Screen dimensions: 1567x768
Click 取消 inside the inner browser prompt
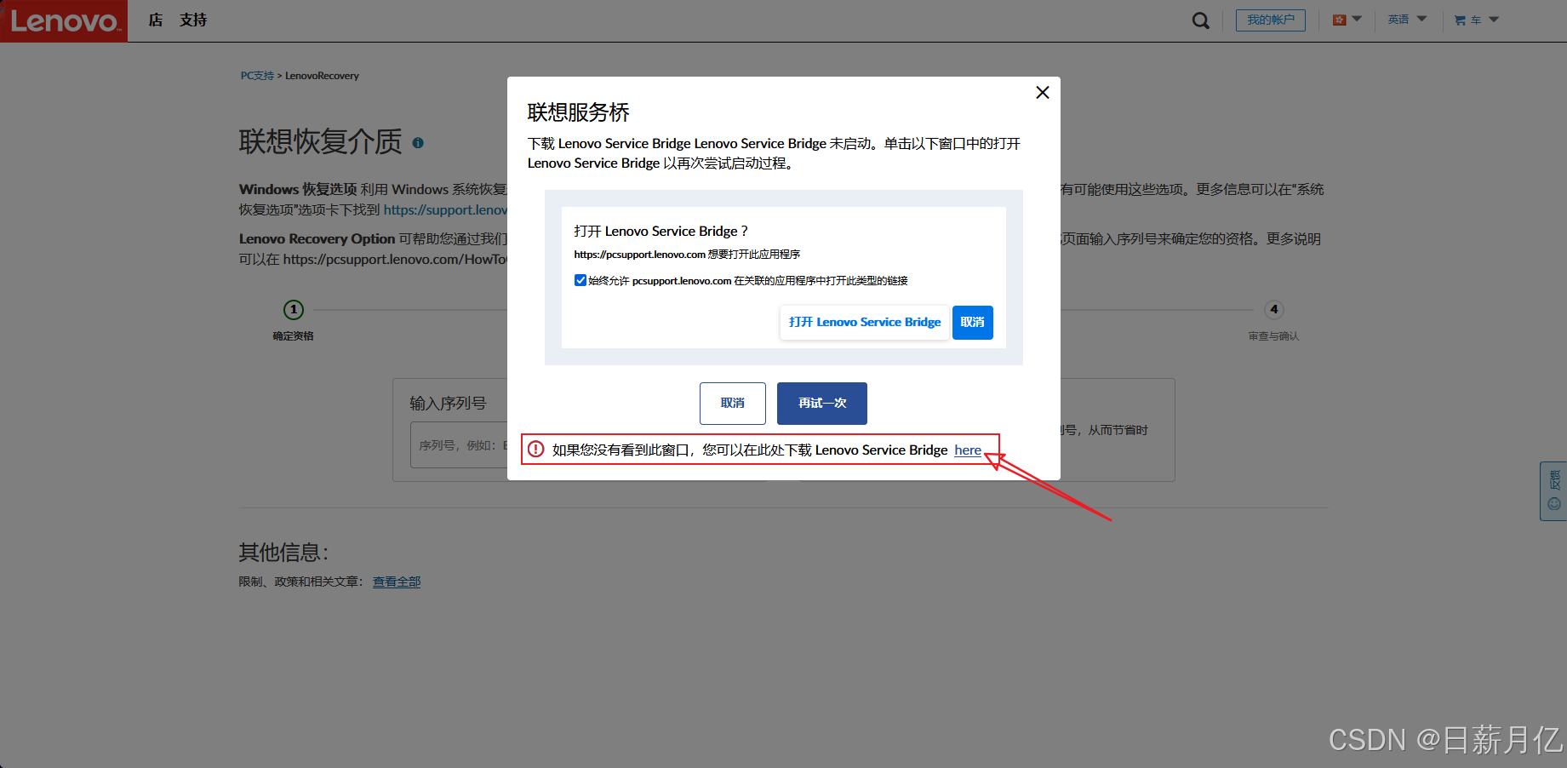pyautogui.click(x=972, y=323)
